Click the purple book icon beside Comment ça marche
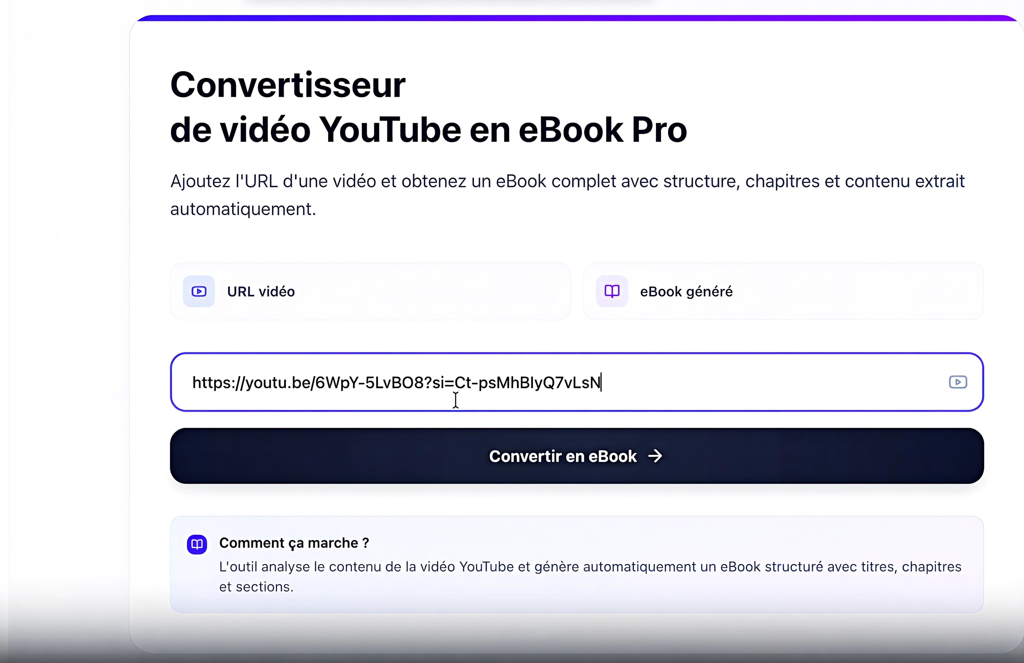 point(197,544)
